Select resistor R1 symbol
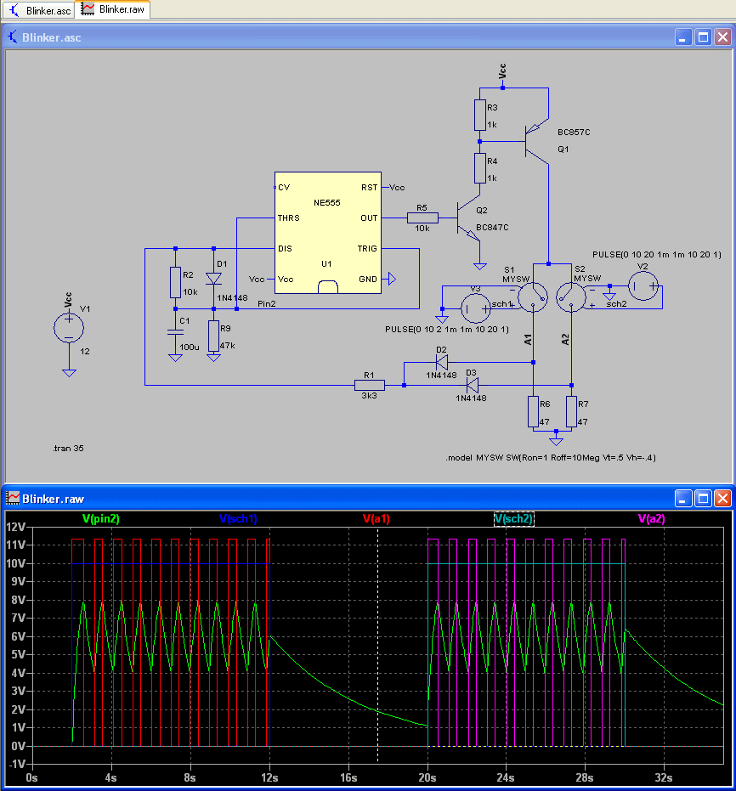This screenshot has width=736, height=791. coord(370,386)
